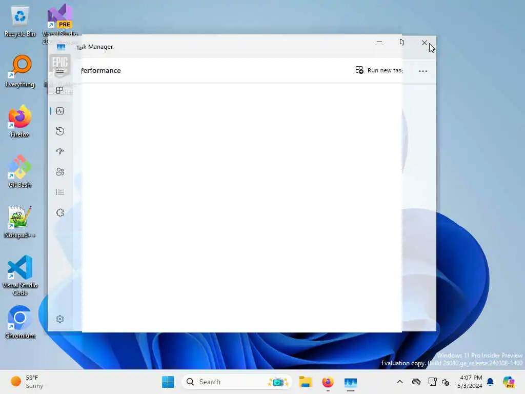Open the Processes page in Task Manager
525x394 pixels.
tap(60, 90)
